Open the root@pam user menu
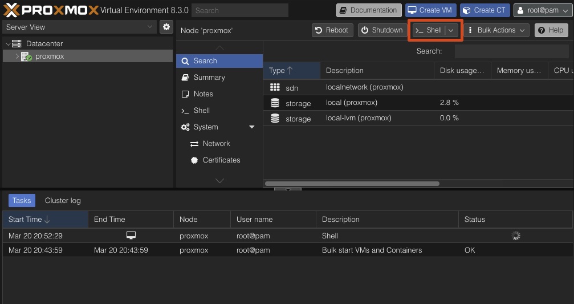The height and width of the screenshot is (304, 574). point(542,10)
